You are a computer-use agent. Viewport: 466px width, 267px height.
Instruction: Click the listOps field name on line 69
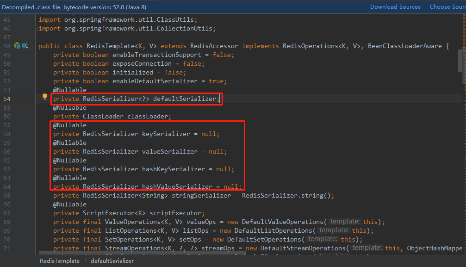click(196, 230)
